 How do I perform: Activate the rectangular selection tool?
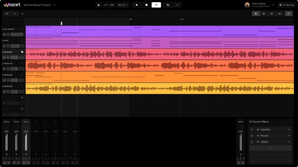264,14
